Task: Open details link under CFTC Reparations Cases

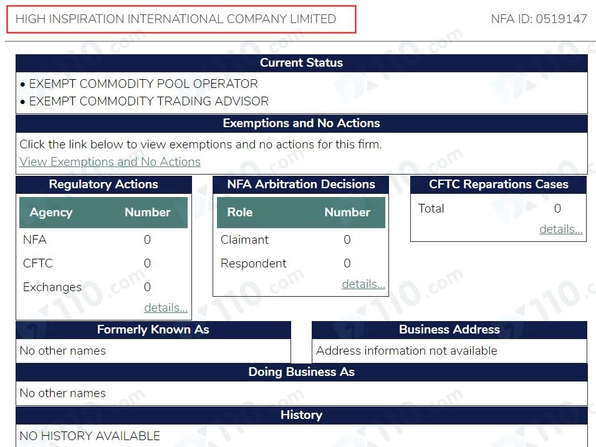Action: (x=560, y=229)
